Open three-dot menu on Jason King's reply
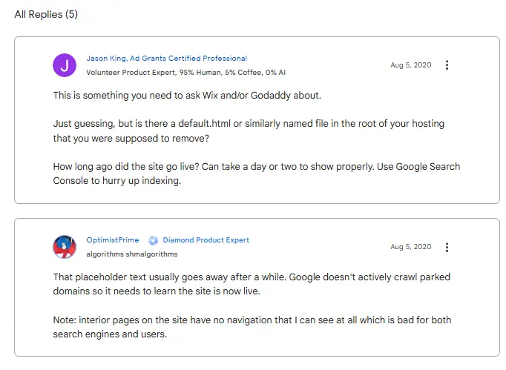506x370 pixels. click(447, 65)
